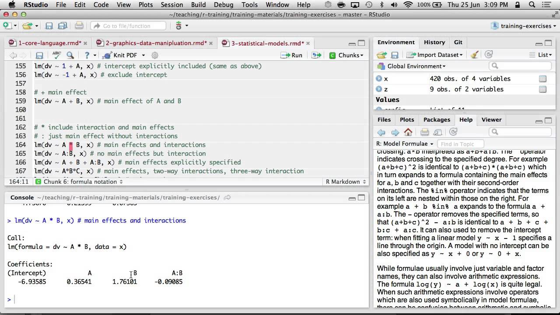This screenshot has height=315, width=560.
Task: Open find and replace magnifier icon
Action: 70,55
